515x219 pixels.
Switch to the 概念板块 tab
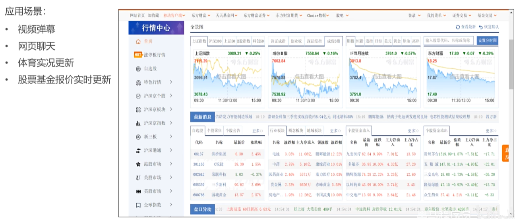[296, 130]
